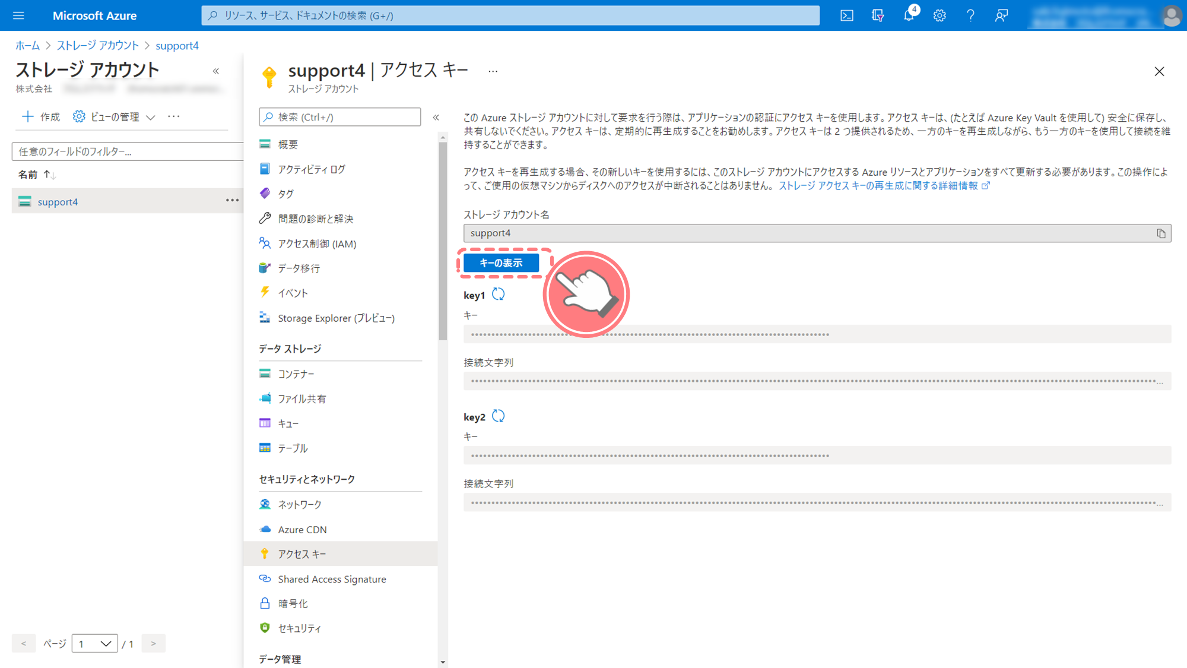Open notifications bell
This screenshot has height=668, width=1187.
pyautogui.click(x=909, y=15)
